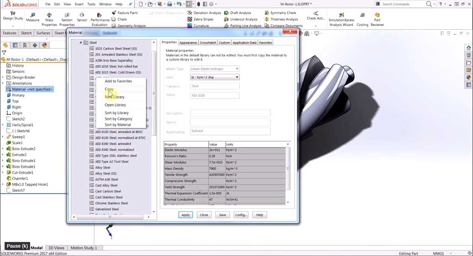Image resolution: width=473 pixels, height=256 pixels.
Task: Switch to PropertyManager tab icon
Action: [15, 45]
